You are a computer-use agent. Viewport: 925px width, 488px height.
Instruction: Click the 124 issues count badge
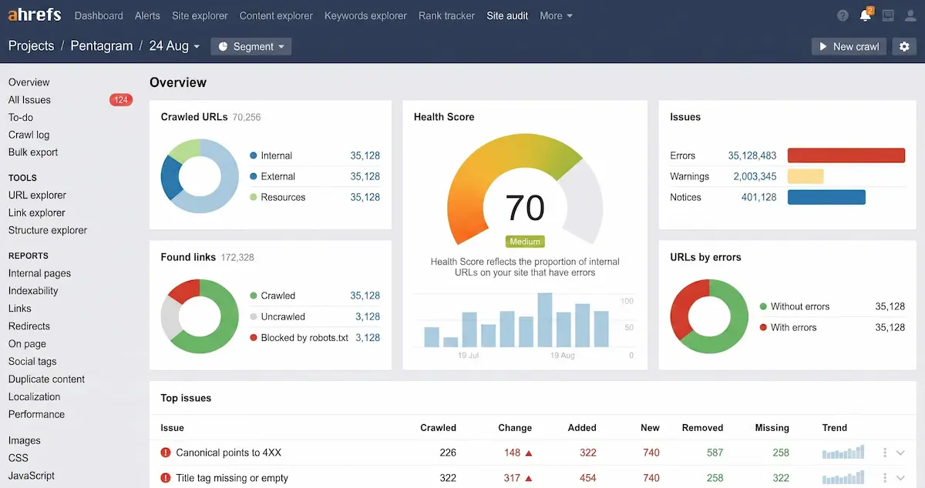coord(121,100)
